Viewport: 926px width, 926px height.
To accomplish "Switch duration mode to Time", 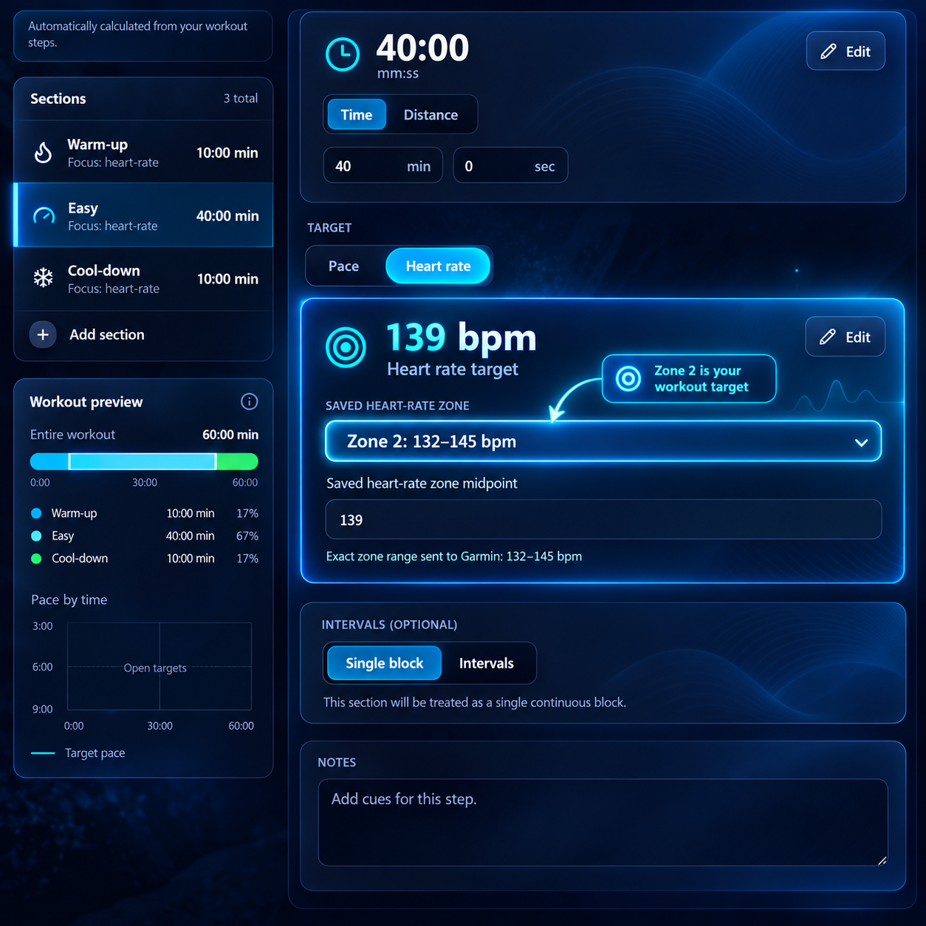I will point(357,114).
